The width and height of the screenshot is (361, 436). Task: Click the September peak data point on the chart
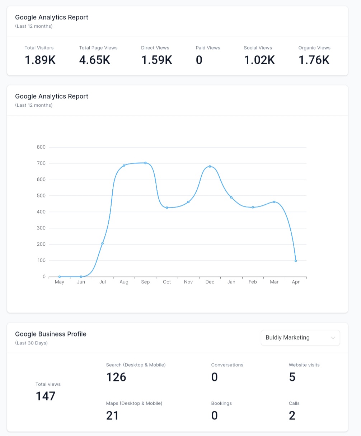pyautogui.click(x=145, y=163)
